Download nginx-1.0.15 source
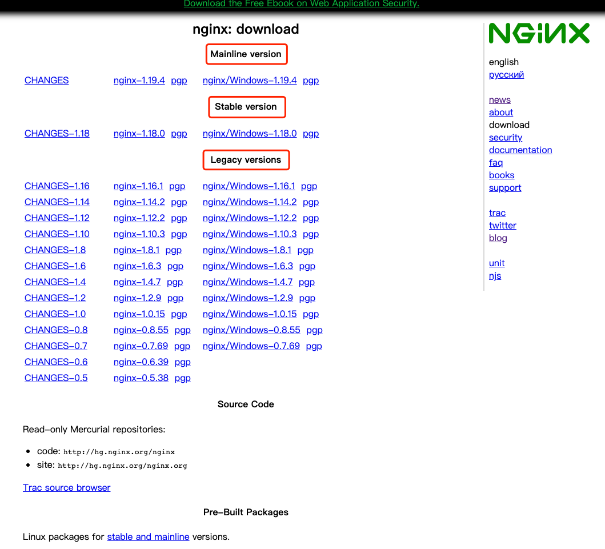Image resolution: width=605 pixels, height=549 pixels. pyautogui.click(x=139, y=314)
